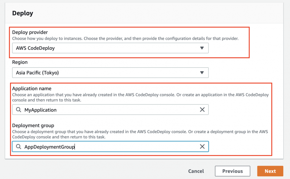Go back using the Previous button

[x=232, y=171]
